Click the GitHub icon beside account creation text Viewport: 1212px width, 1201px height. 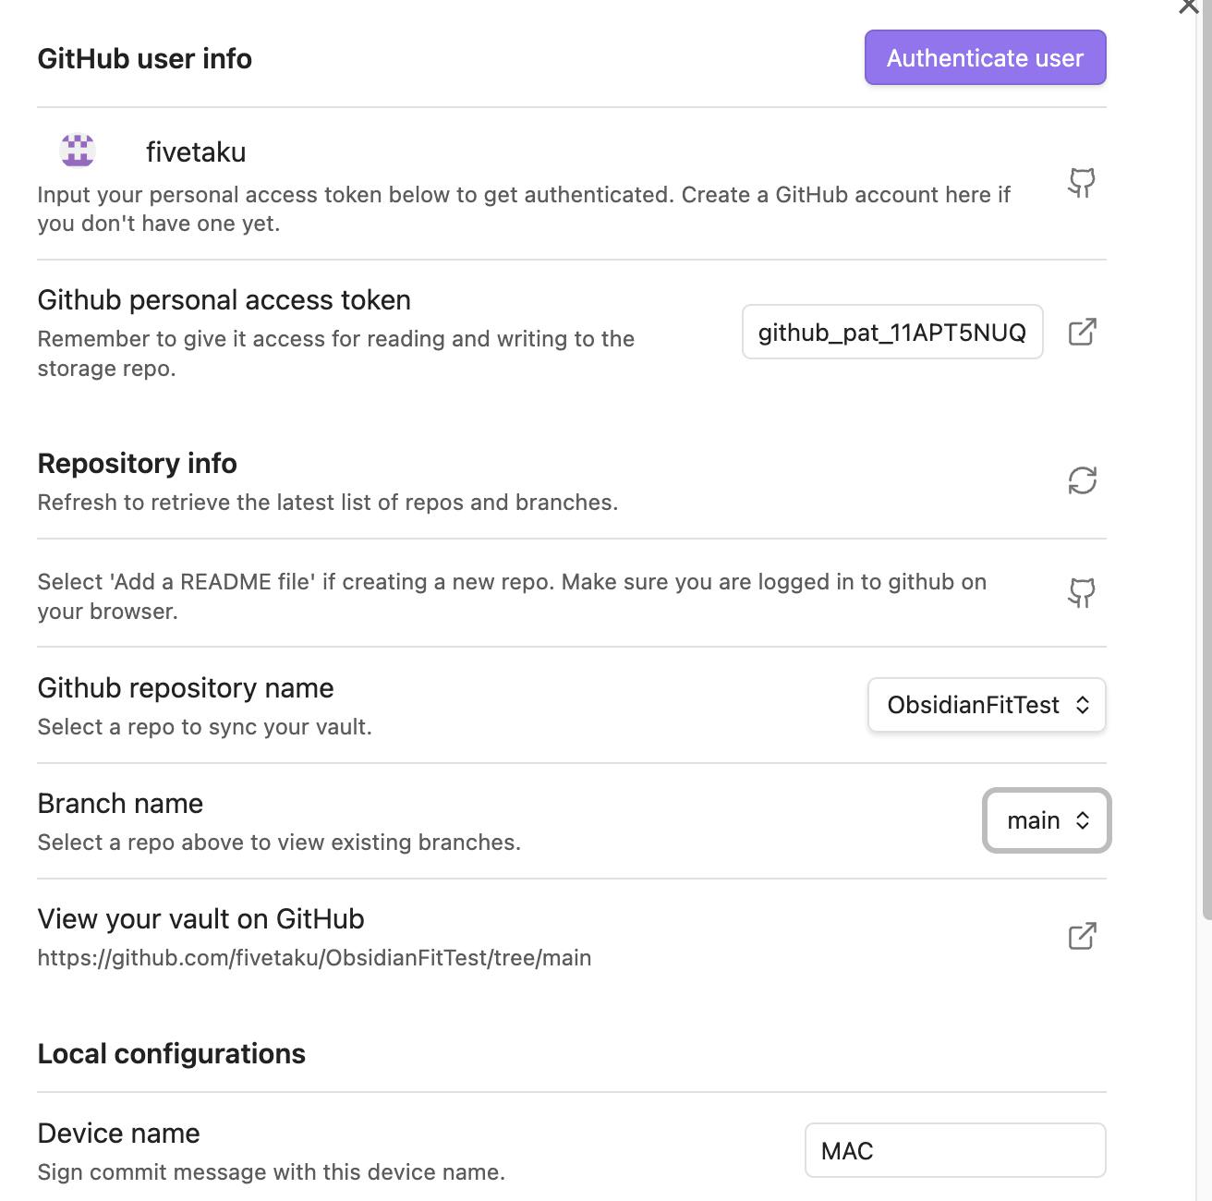pos(1082,183)
